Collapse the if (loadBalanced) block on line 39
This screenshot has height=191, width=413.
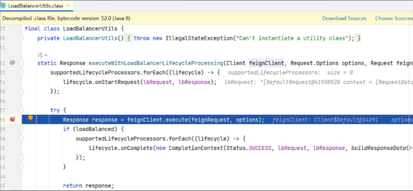[x=22, y=129]
